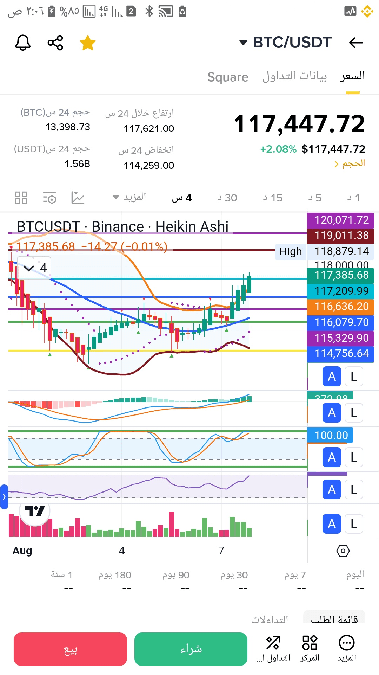
Task: Select the 30 يوم performance period
Action: pyautogui.click(x=234, y=580)
